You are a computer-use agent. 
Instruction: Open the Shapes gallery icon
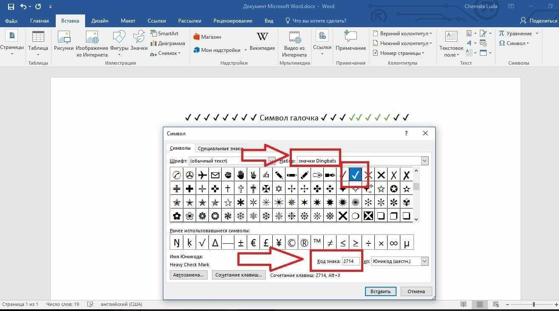[x=119, y=37]
